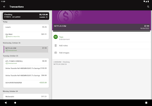Open APL ITUNES.COM/BILL transaction
This screenshot has width=152, height=106.
coord(26,62)
